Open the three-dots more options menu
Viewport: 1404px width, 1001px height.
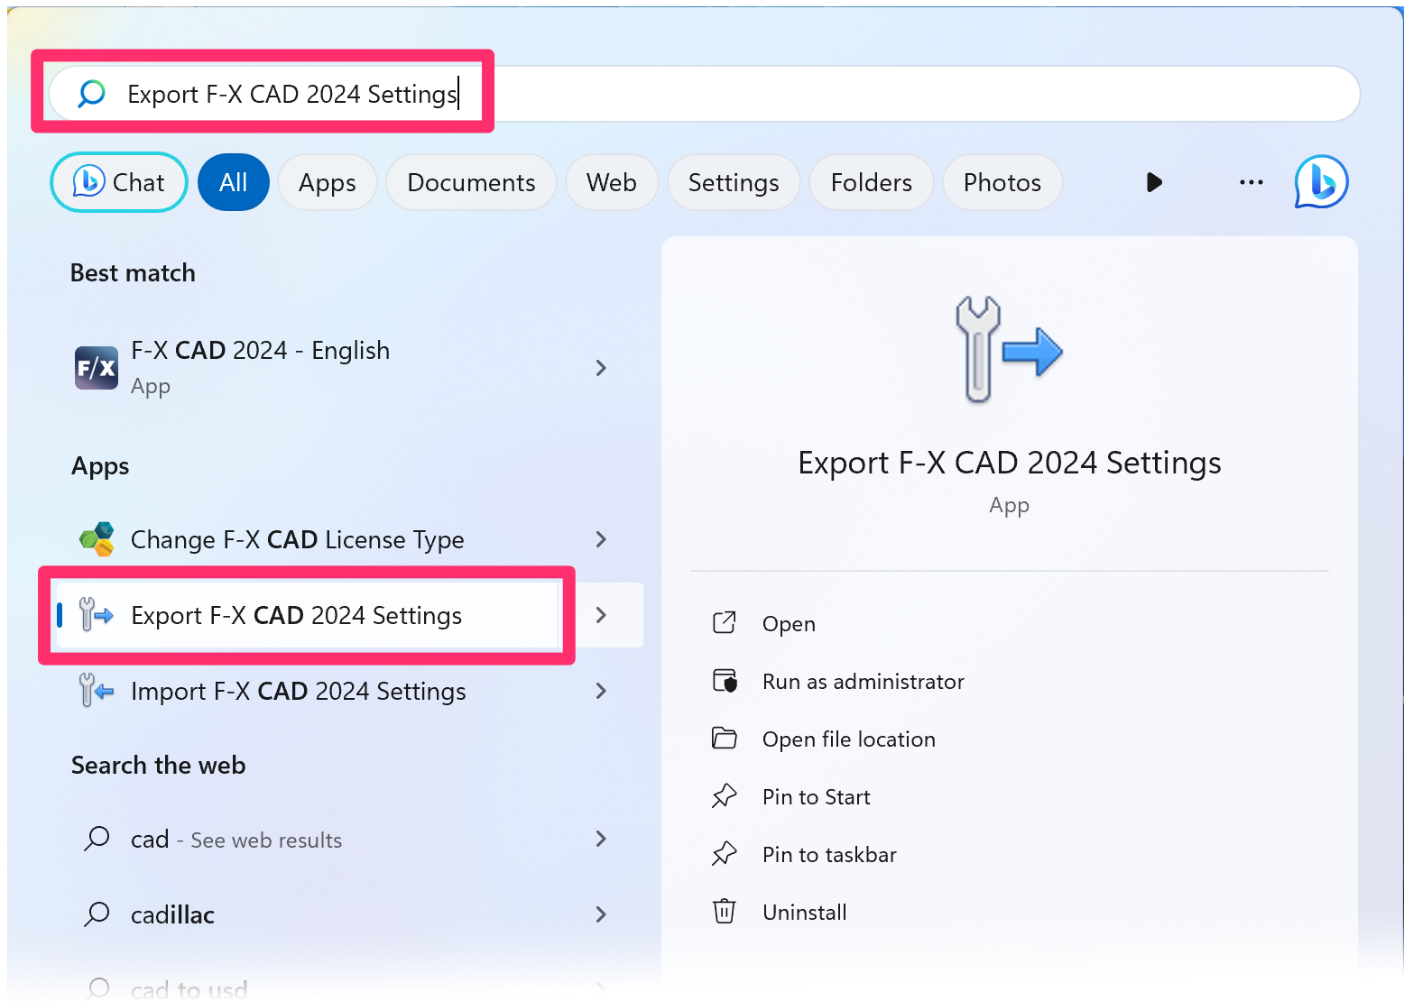click(1252, 182)
